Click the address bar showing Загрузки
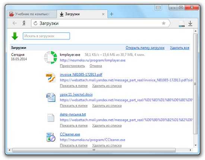205x160 pixels. 101,23
